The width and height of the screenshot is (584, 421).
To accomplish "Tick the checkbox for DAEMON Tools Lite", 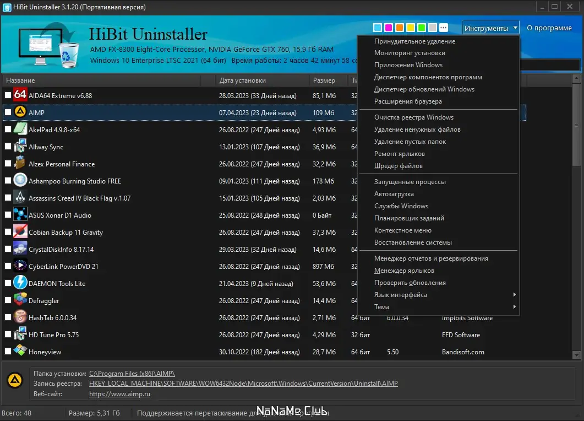I will click(8, 283).
